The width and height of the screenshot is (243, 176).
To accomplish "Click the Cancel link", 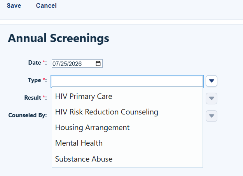I will (46, 6).
